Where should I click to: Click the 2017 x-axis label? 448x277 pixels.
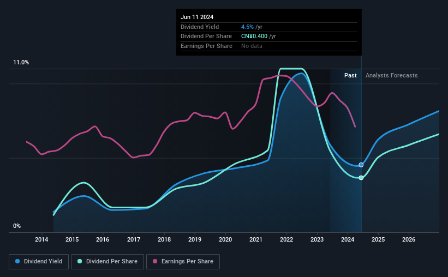pos(134,239)
